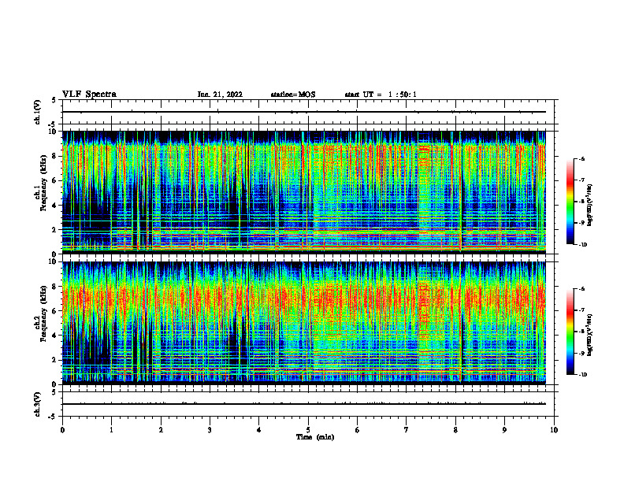
Task: Click the ch.1 panel color scale bar
Action: click(x=570, y=202)
